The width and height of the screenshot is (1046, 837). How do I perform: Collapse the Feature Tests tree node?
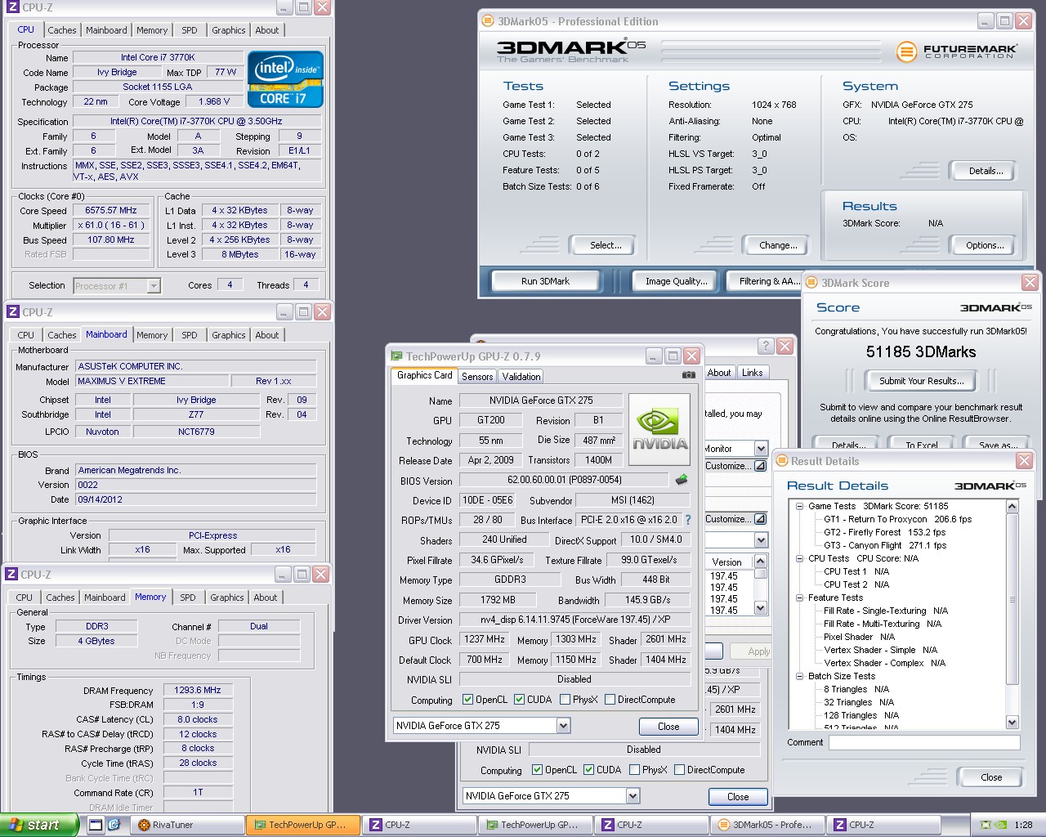pos(800,598)
